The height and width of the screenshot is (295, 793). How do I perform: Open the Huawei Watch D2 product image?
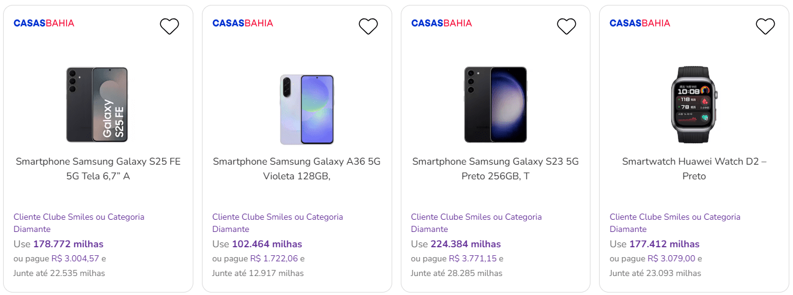click(694, 105)
